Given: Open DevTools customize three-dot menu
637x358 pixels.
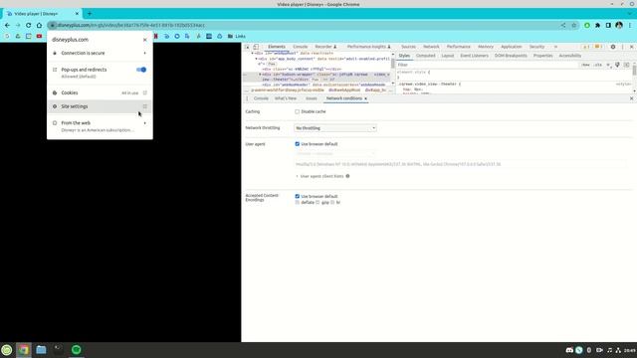Looking at the screenshot, I should tap(622, 47).
